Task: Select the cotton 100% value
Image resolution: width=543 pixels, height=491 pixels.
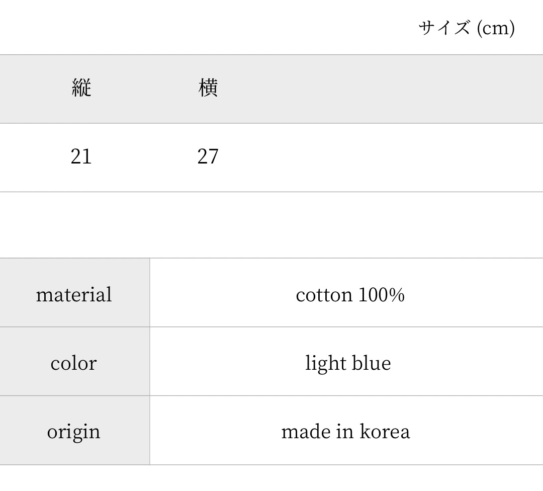Action: point(350,294)
